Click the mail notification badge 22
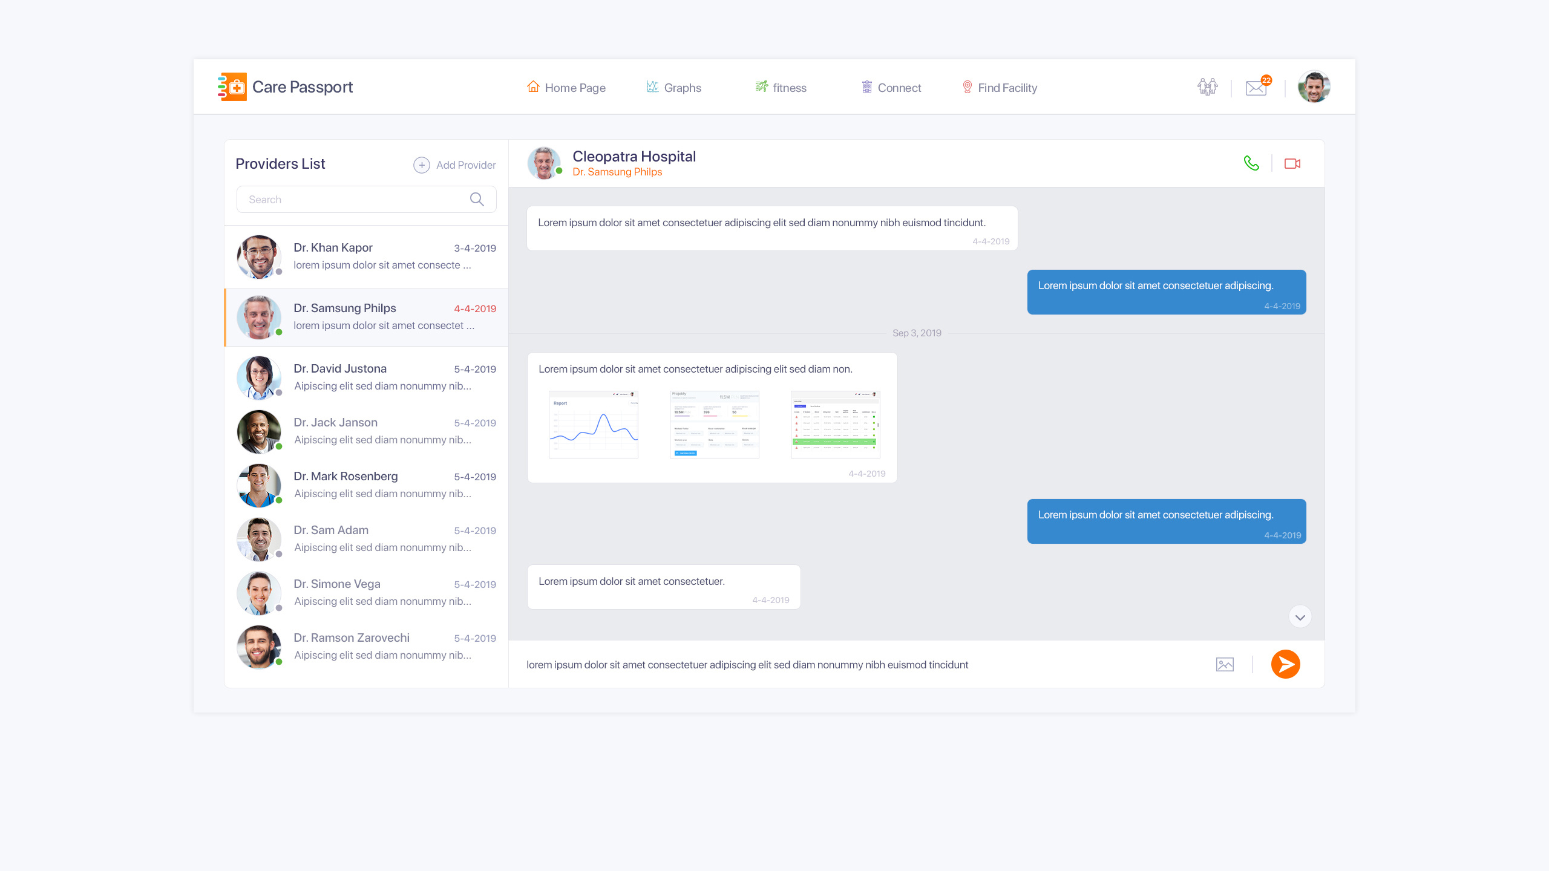Viewport: 1549px width, 871px height. (1266, 80)
